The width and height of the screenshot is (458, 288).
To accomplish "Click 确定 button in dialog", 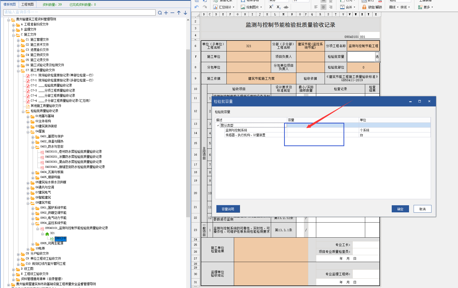I will click(400, 209).
